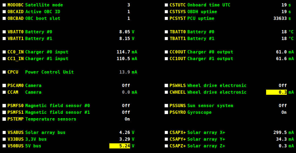296x153 pixels.
Task: Select the PSCAM0 Camera Off status
Action: pos(126,85)
